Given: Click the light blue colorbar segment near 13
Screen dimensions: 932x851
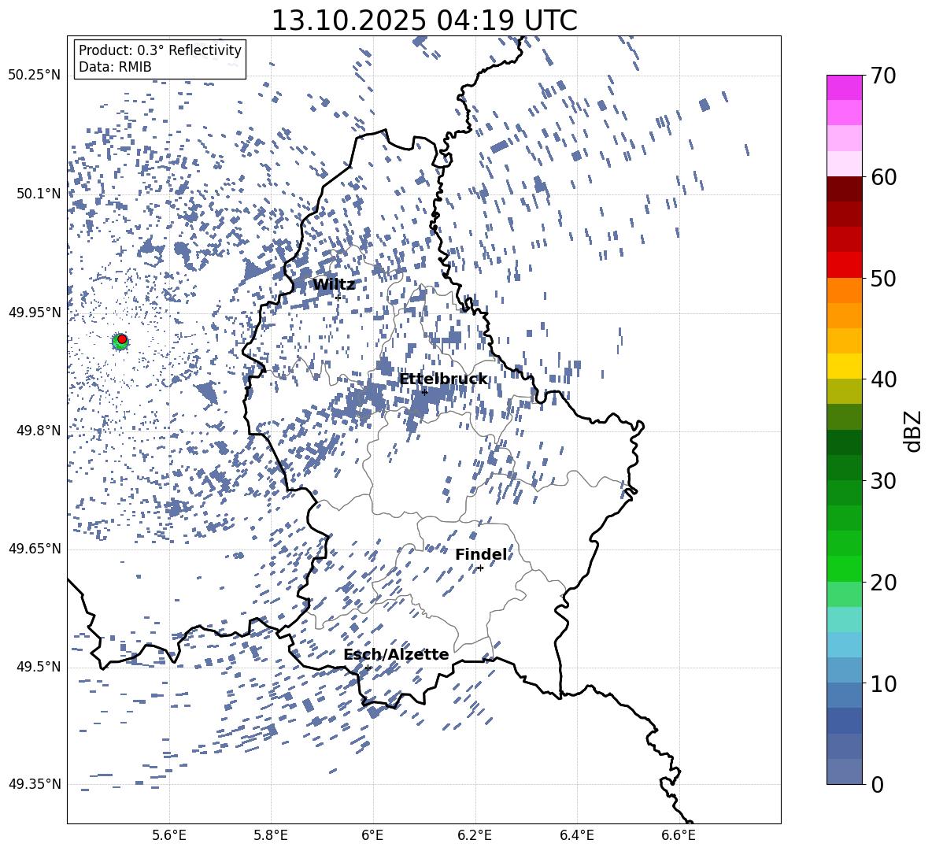Looking at the screenshot, I should click(845, 645).
